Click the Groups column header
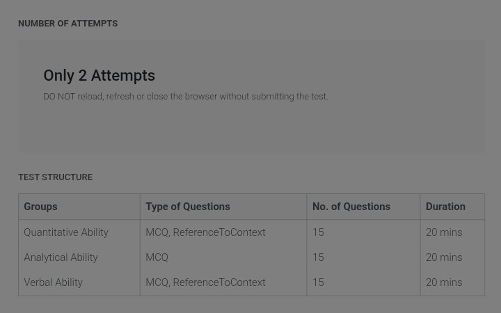Viewport: 501px width, 313px height. click(x=40, y=207)
